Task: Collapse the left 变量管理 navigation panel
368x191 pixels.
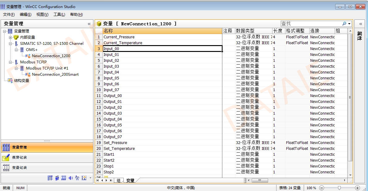Action: pyautogui.click(x=89, y=24)
